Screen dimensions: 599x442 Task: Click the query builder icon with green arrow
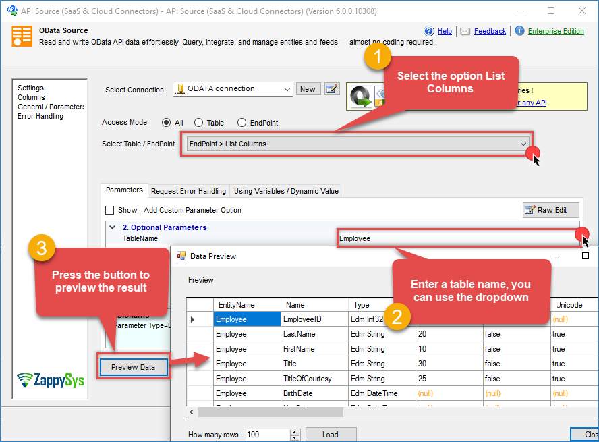(x=361, y=98)
